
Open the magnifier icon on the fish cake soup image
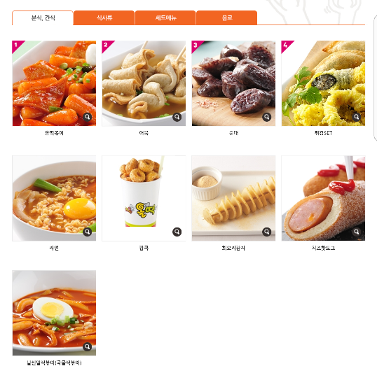point(177,117)
